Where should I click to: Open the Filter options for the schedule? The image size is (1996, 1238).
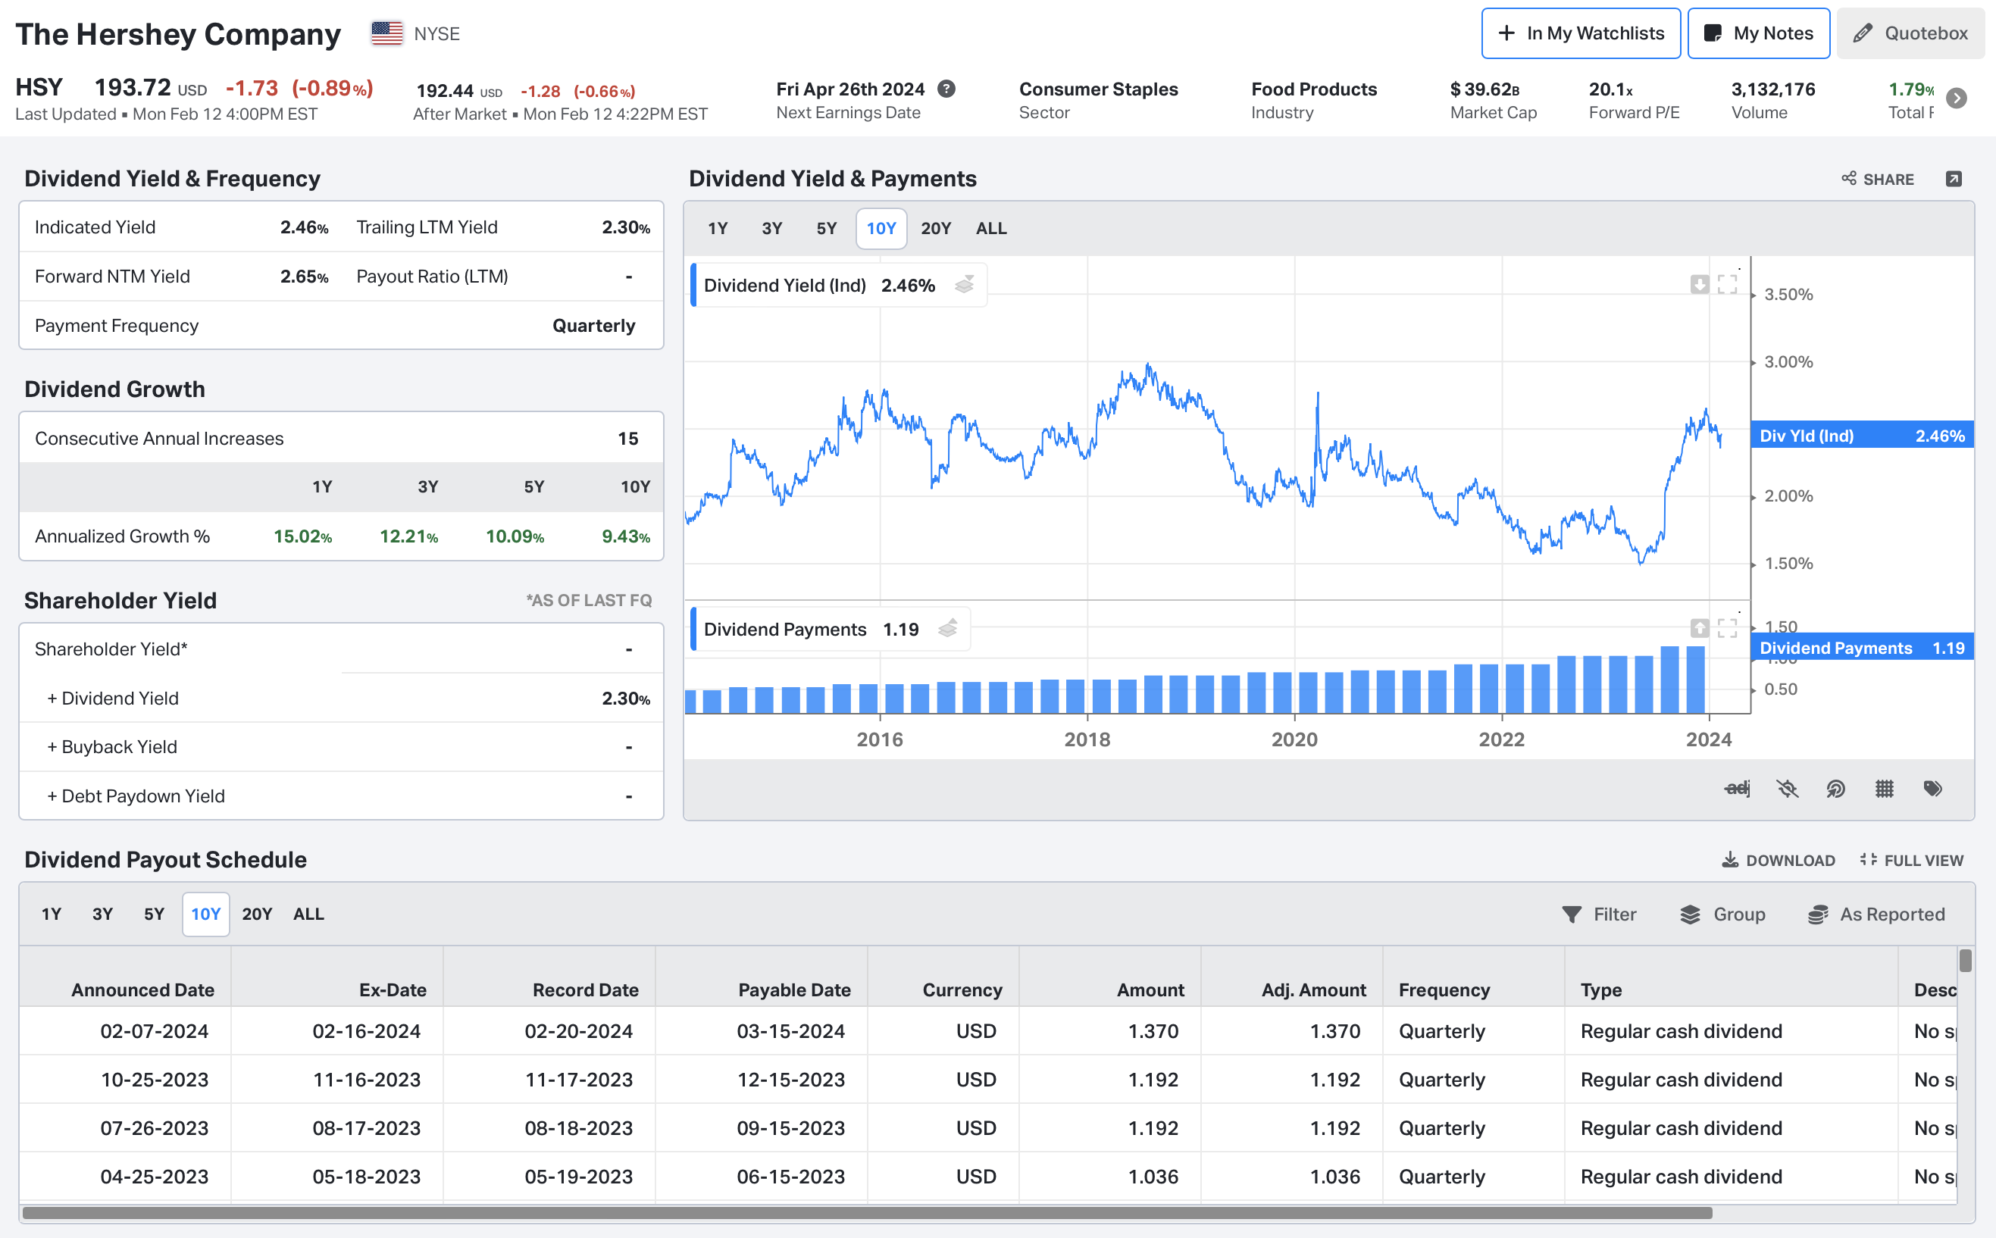tap(1599, 914)
